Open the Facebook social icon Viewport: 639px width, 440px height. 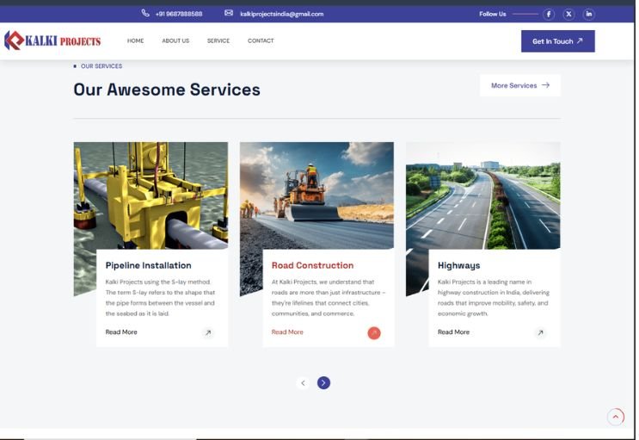coord(549,15)
